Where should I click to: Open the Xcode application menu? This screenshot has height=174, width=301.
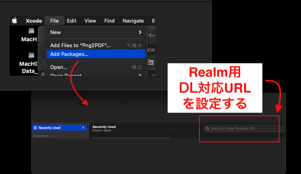[34, 21]
